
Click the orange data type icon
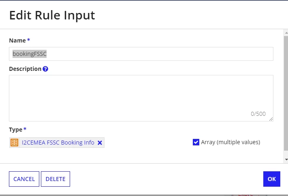coord(14,143)
